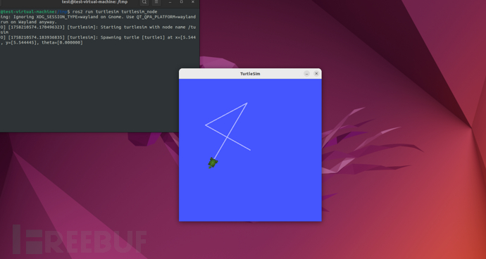Close the terminal window
Viewport: 486px width, 259px height.
pos(193,2)
